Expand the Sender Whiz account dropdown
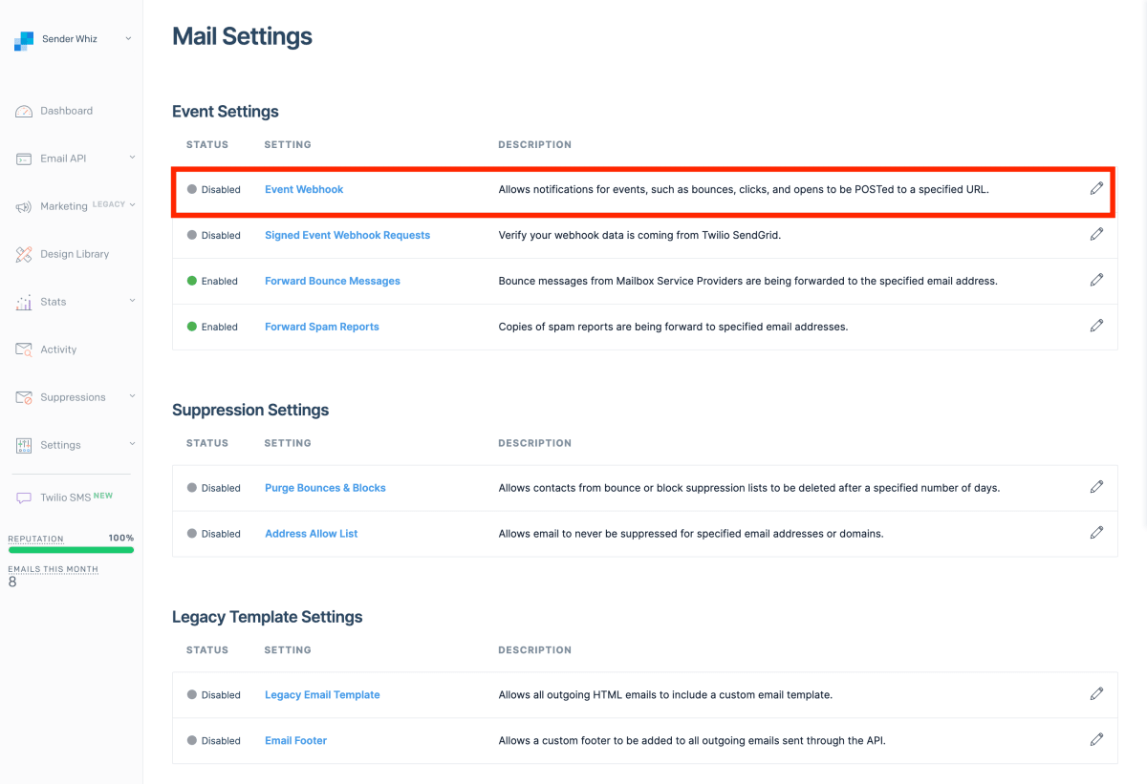Image resolution: width=1147 pixels, height=784 pixels. tap(128, 39)
